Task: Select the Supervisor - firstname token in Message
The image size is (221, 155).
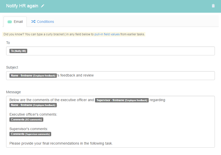Action: [122, 100]
